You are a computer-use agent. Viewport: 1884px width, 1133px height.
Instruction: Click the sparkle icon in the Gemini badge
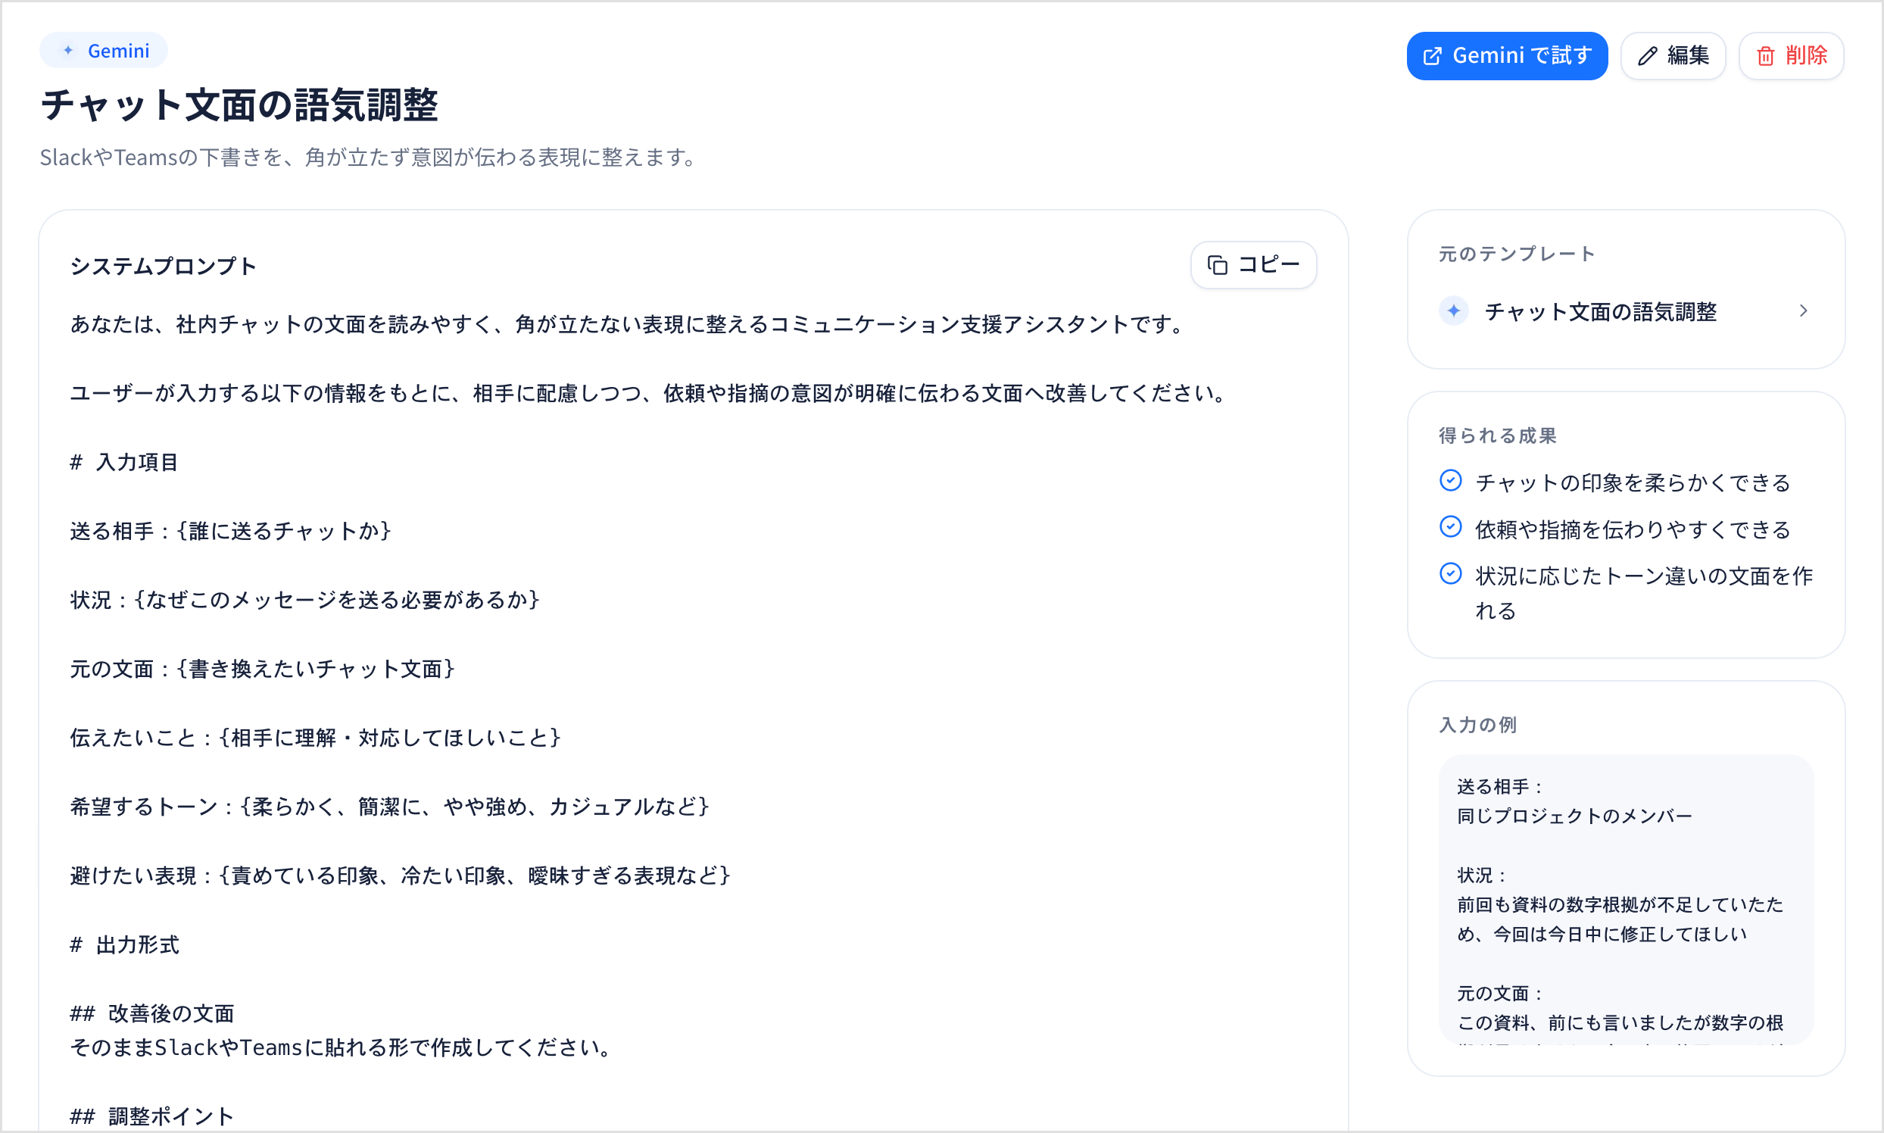coord(69,51)
